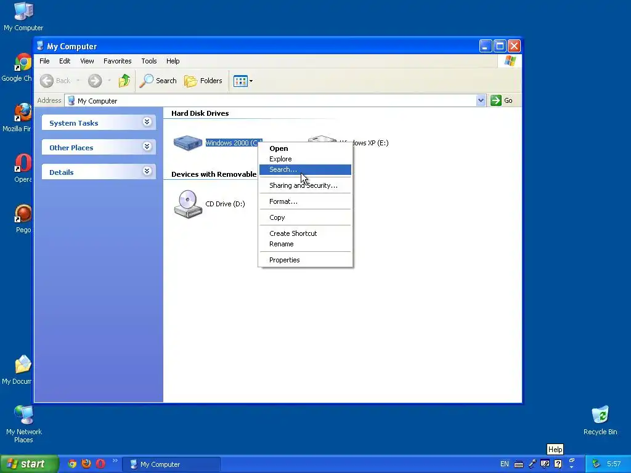Choose Copy in the context menu
This screenshot has height=473, width=631.
pos(305,217)
